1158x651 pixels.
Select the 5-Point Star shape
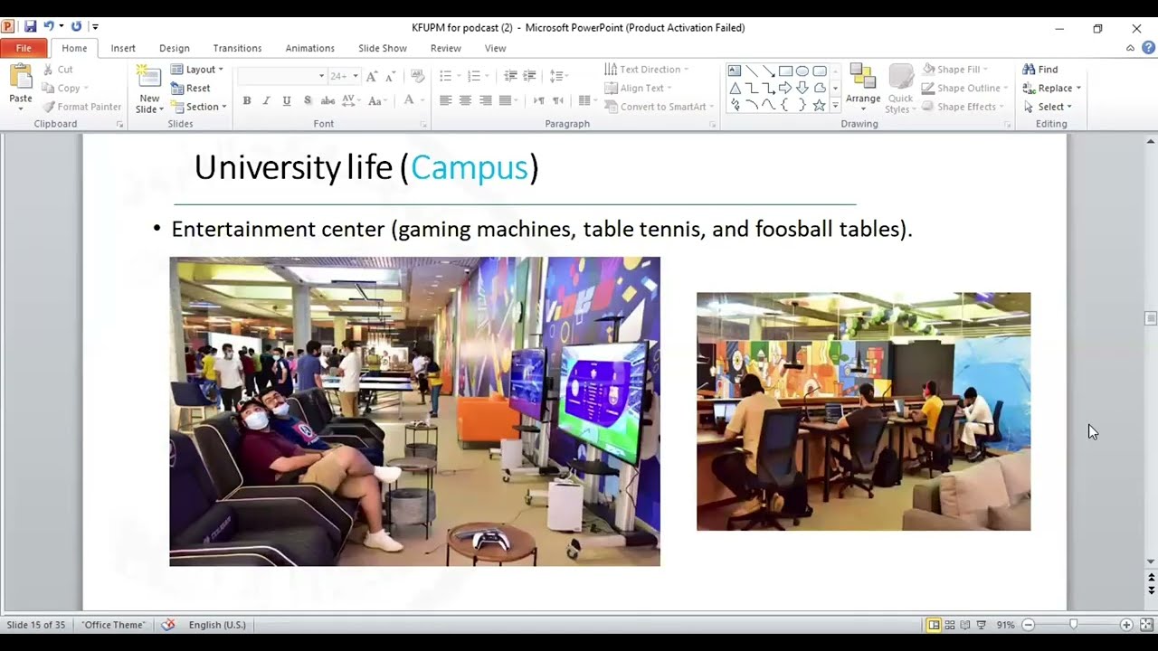819,105
